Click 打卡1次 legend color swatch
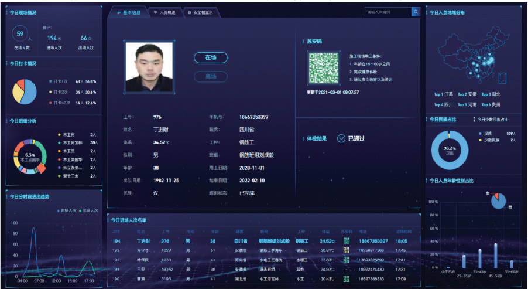 pos(52,82)
